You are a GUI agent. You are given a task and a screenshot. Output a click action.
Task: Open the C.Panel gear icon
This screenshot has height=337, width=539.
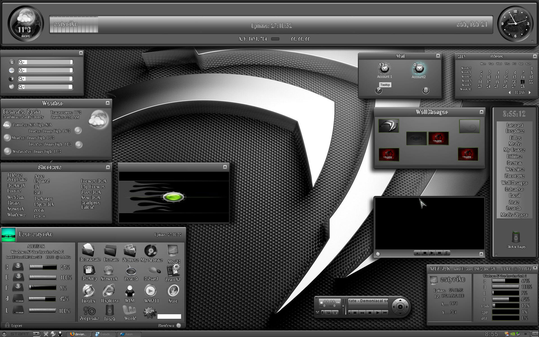pyautogui.click(x=154, y=270)
